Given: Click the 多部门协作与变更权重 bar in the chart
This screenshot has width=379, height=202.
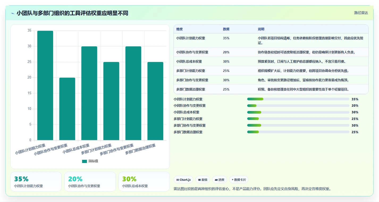Looking at the screenshot, I should coord(133,93).
